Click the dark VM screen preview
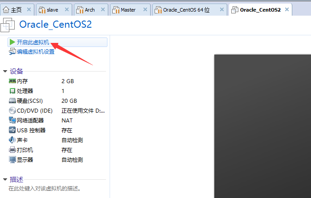 click(262, 126)
